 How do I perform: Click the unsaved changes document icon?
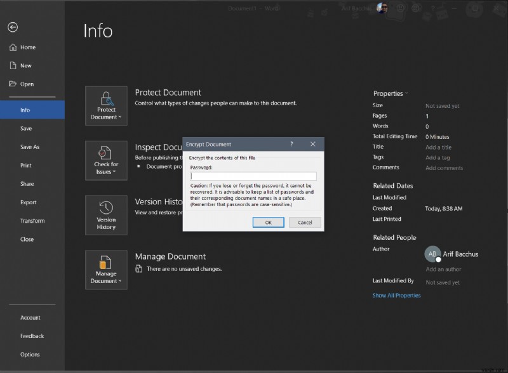[138, 269]
